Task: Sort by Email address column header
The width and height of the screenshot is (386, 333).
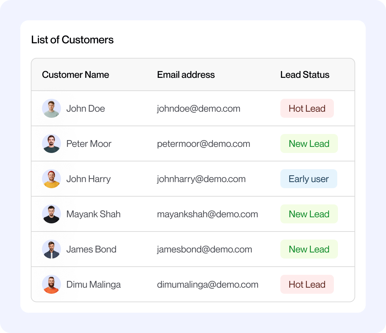Action: click(x=186, y=75)
